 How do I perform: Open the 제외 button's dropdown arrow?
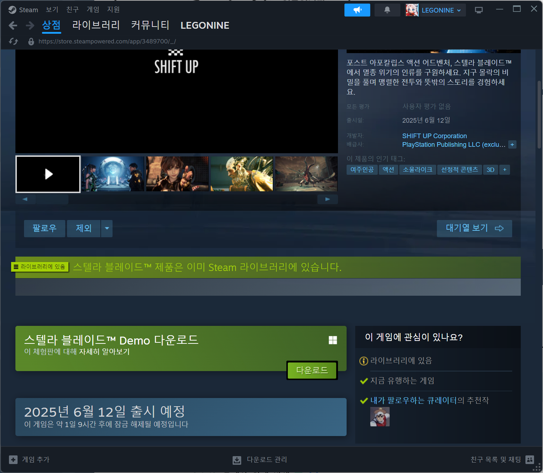pyautogui.click(x=106, y=228)
